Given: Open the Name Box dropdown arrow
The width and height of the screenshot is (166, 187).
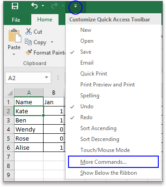Looking at the screenshot, I should click(x=46, y=78).
